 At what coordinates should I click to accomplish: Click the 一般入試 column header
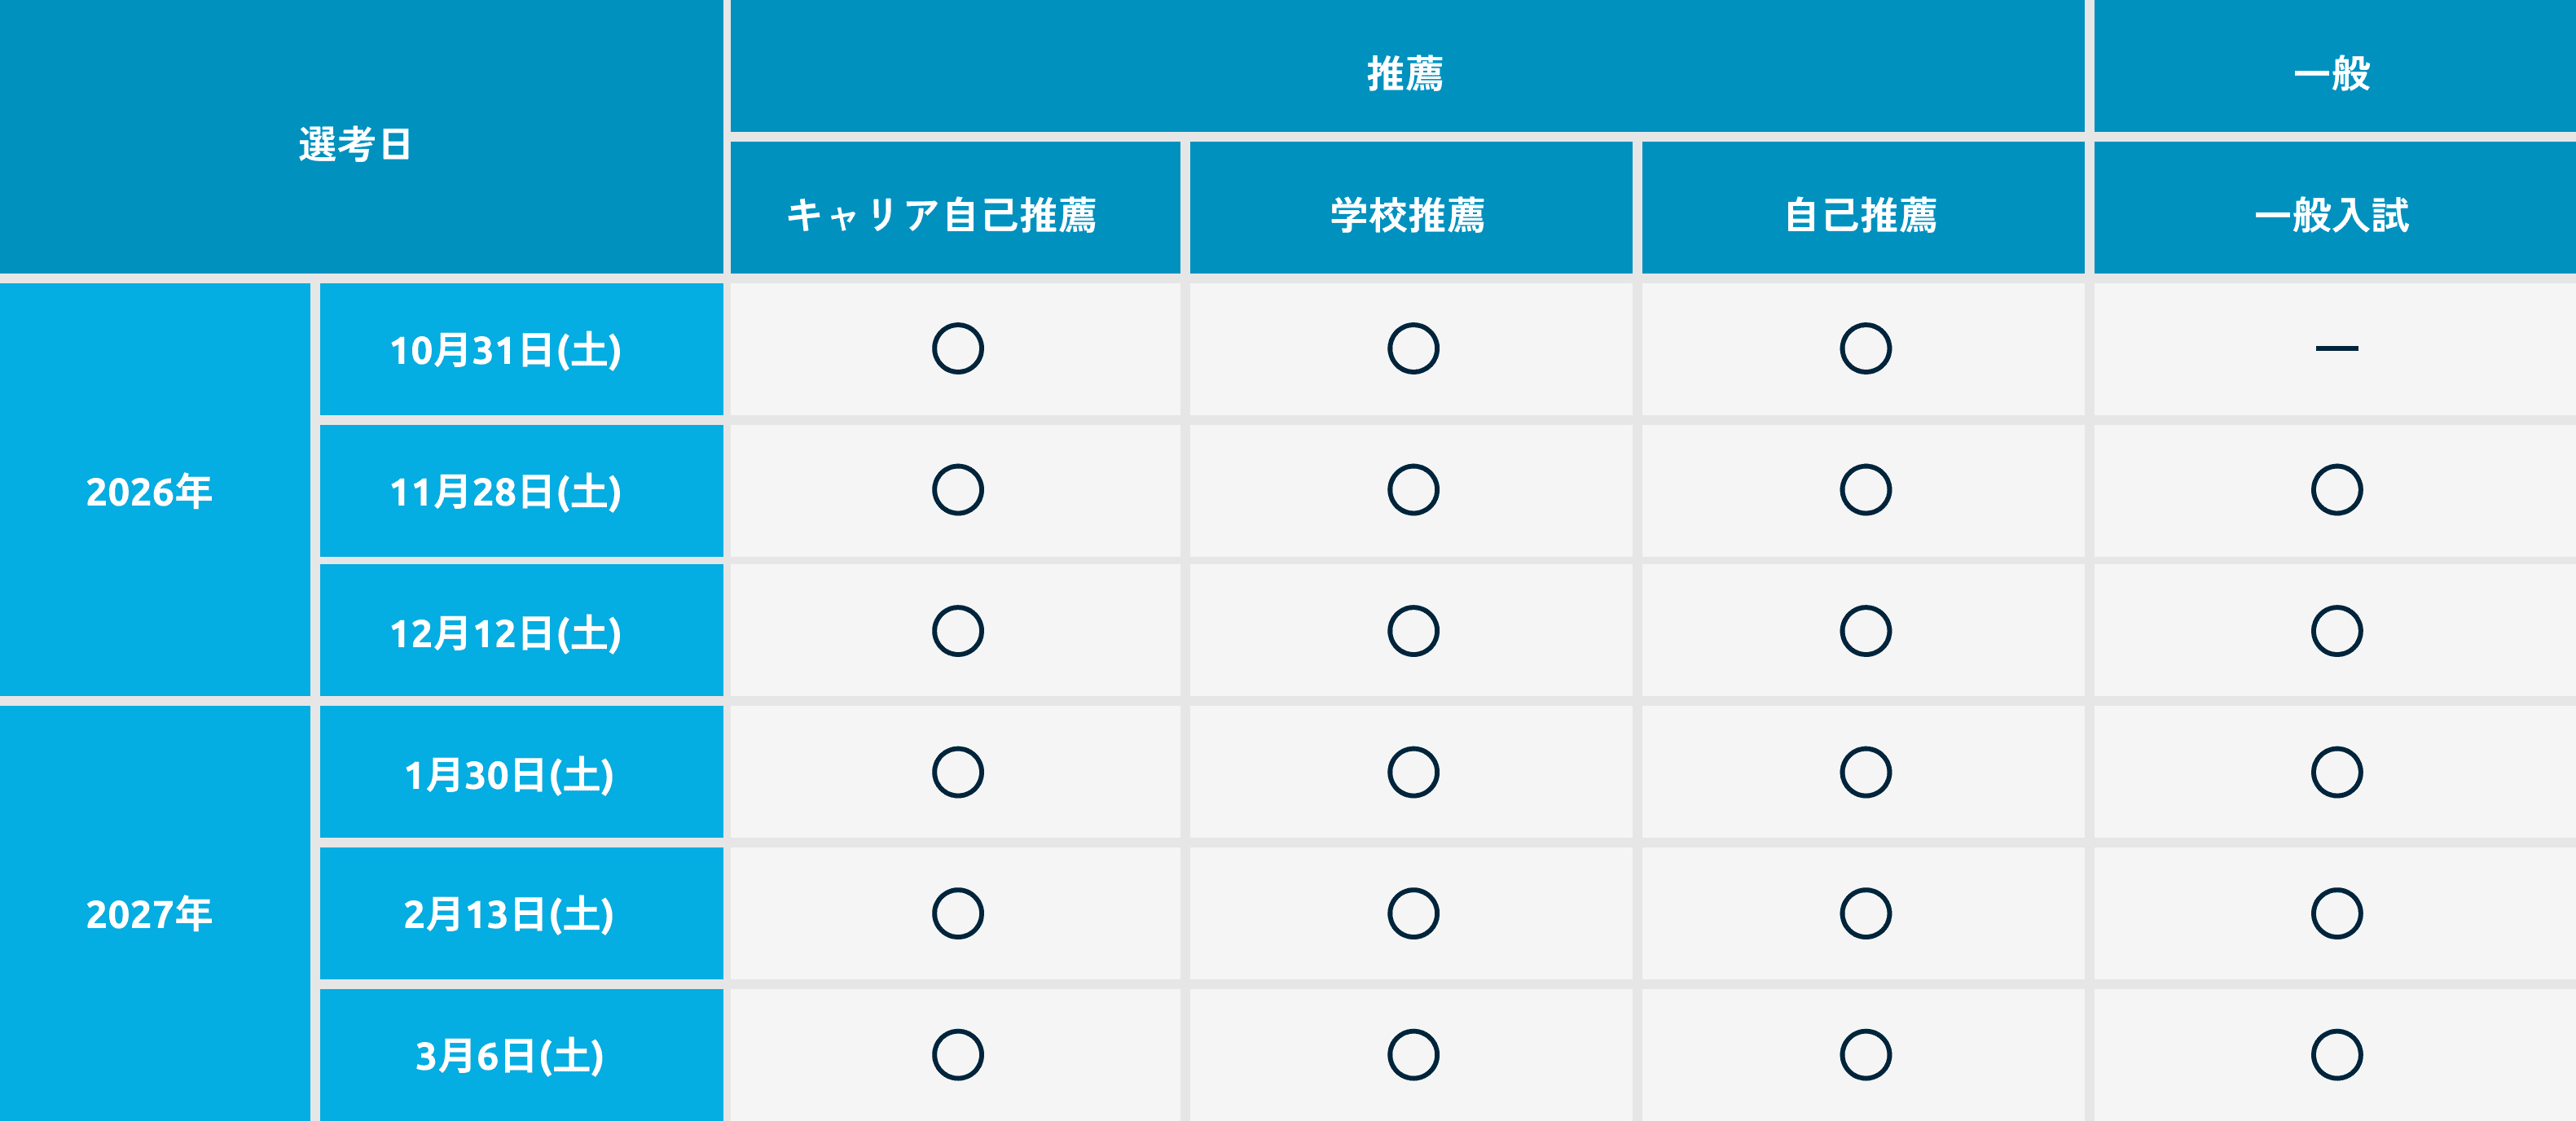point(2332,214)
